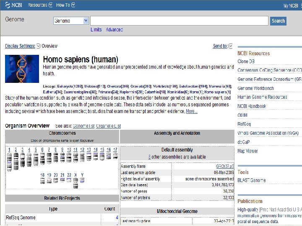
Task: Open the Genome List link
Action: (83, 126)
